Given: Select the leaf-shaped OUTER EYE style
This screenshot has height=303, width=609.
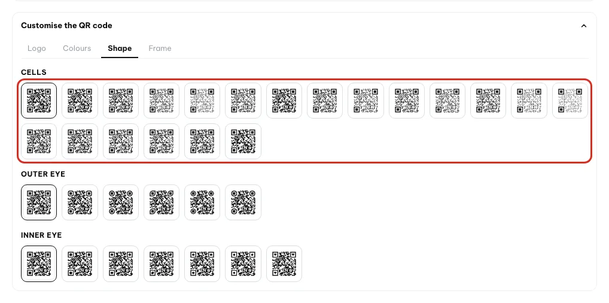Looking at the screenshot, I should point(162,202).
